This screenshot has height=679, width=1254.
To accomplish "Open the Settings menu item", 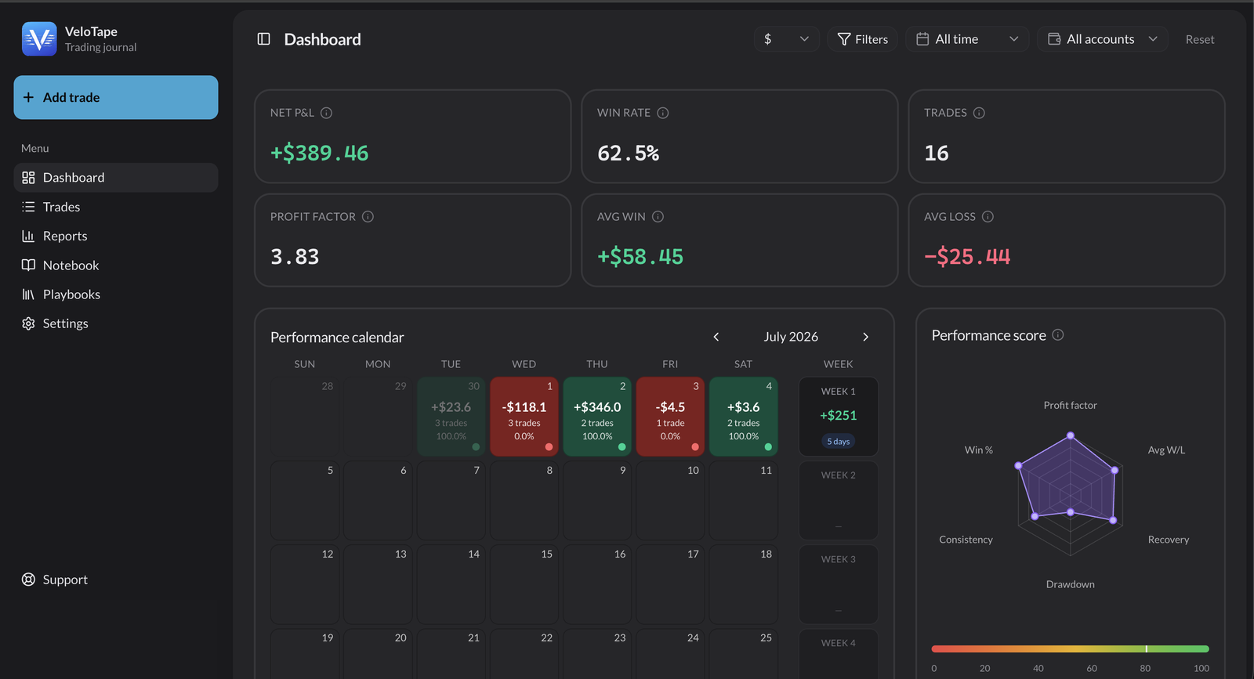I will click(x=116, y=323).
